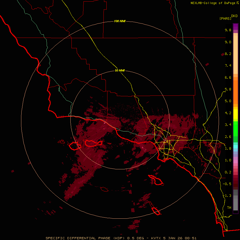Click the 4.2 legend value
The width and height of the screenshot is (240, 240).
tap(228, 113)
